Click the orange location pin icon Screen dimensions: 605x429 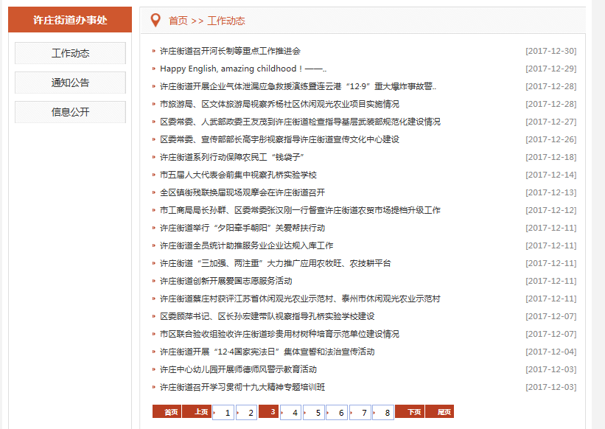point(155,21)
